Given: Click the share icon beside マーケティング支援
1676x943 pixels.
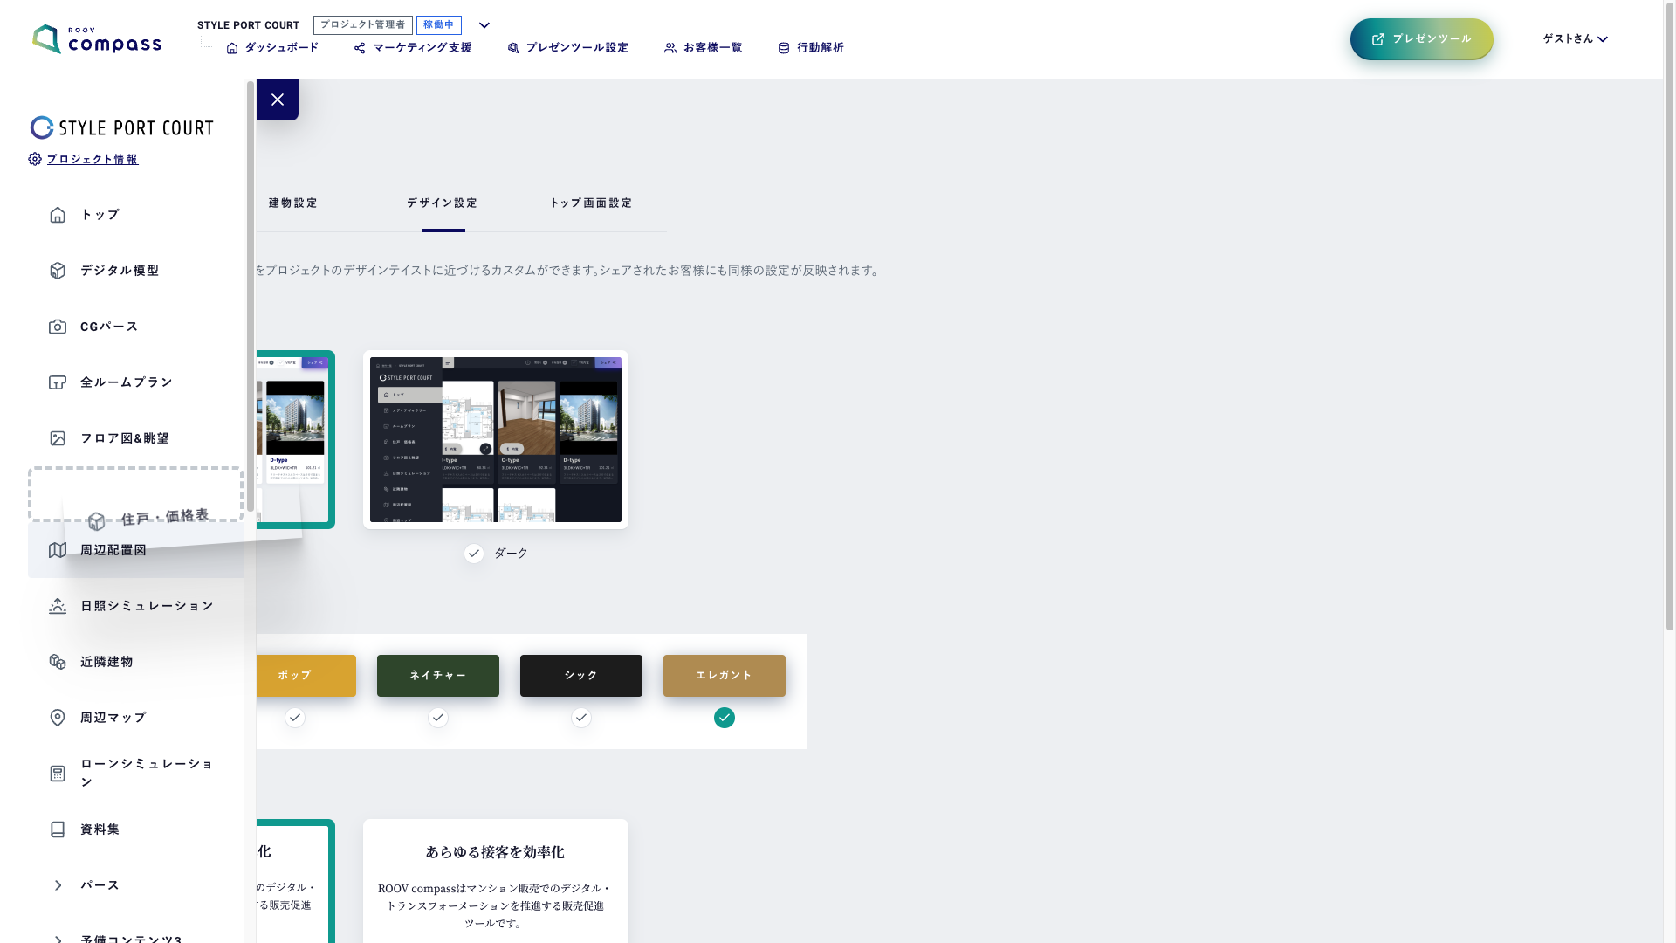Looking at the screenshot, I should click(x=360, y=48).
